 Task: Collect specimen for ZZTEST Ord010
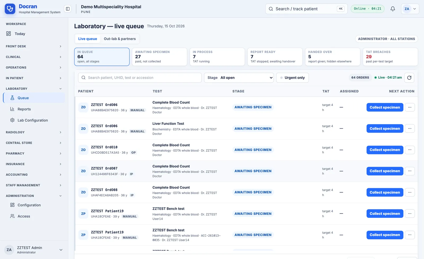point(385,150)
